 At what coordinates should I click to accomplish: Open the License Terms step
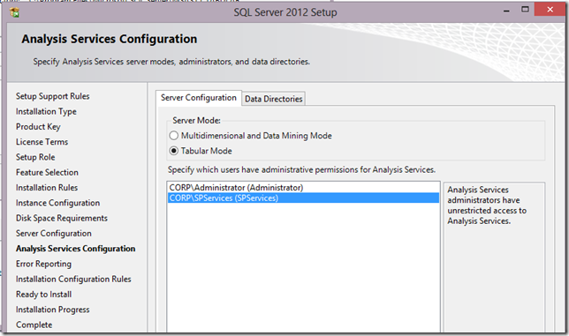[x=42, y=142]
